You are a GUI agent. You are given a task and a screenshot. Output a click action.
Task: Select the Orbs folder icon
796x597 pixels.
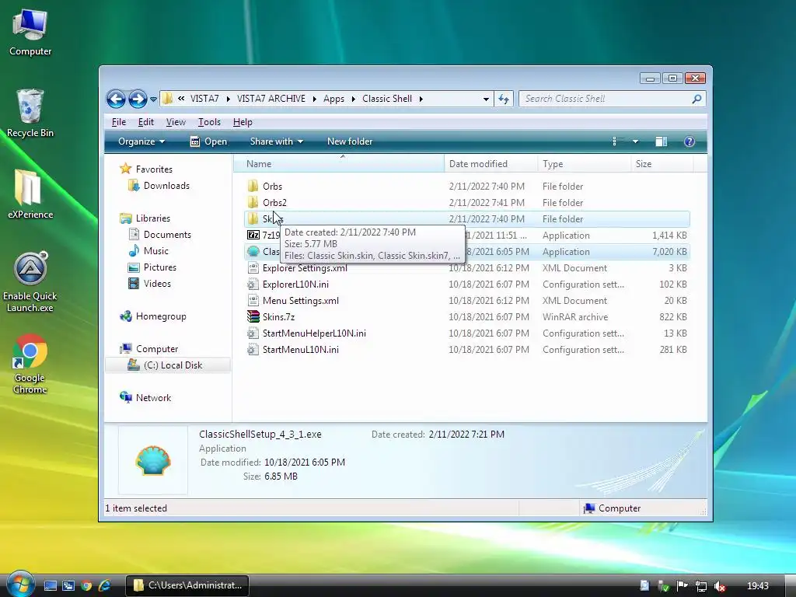[x=253, y=187]
